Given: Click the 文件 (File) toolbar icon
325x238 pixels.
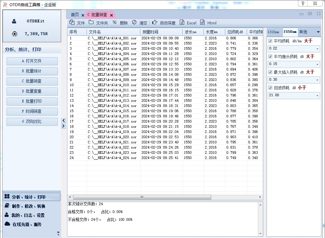Looking at the screenshot, I should tap(72, 22).
